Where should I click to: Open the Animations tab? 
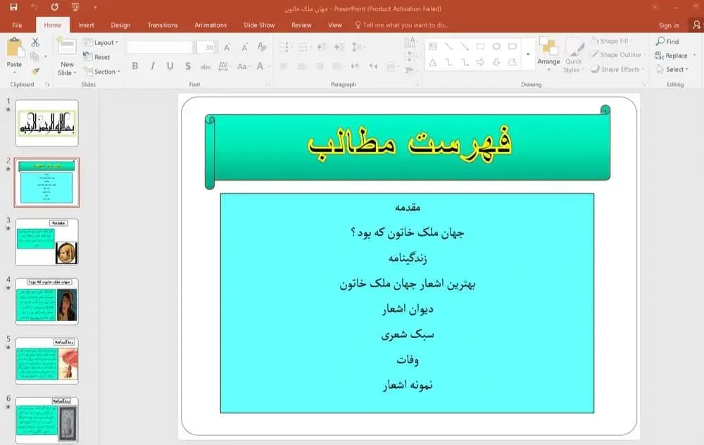coord(210,25)
